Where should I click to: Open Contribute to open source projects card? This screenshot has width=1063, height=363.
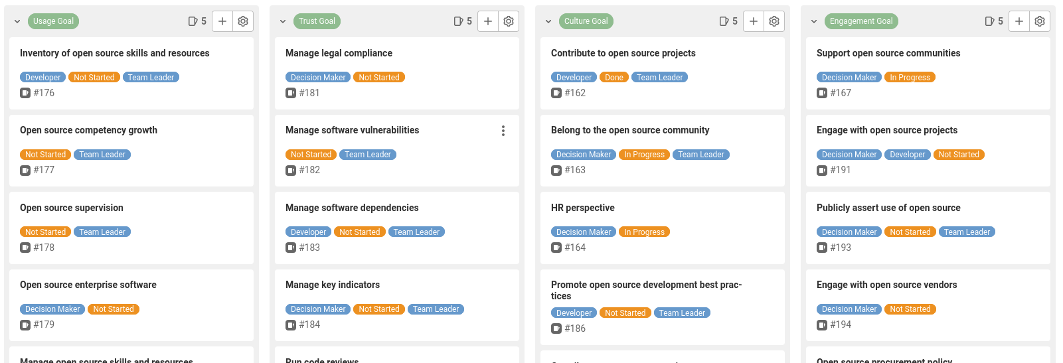point(623,53)
